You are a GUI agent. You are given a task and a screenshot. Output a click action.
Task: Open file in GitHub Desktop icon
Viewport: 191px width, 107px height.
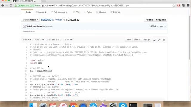[154, 40]
